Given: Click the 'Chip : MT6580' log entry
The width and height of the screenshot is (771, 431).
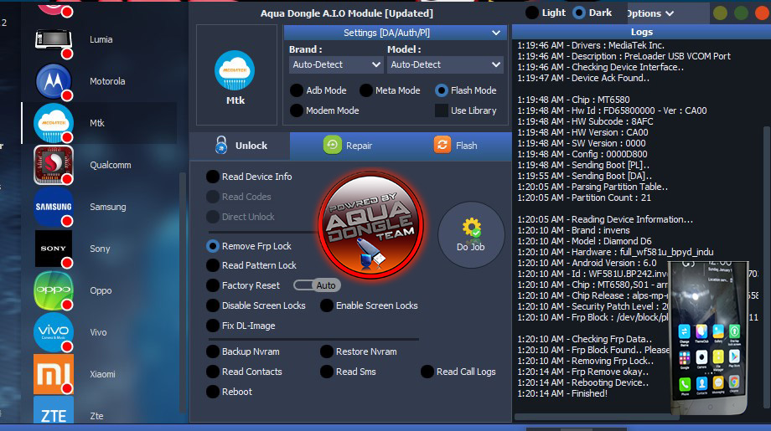Looking at the screenshot, I should tap(573, 100).
